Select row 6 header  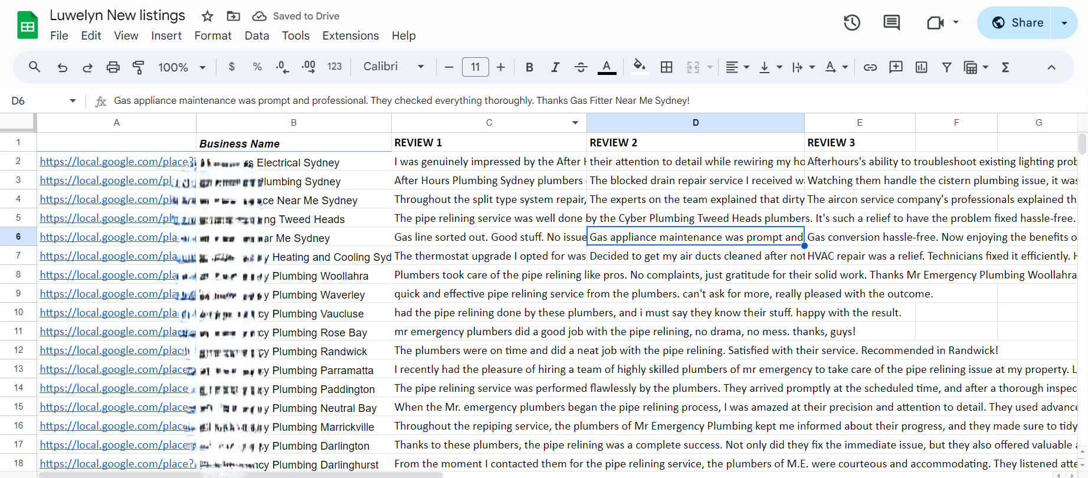click(18, 237)
